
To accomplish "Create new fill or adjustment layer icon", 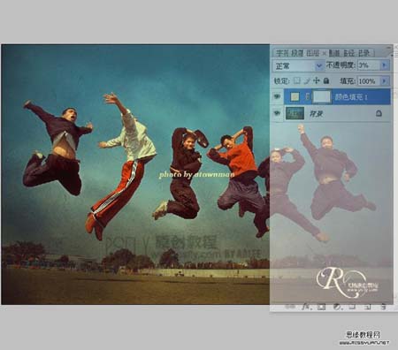I will tap(337, 307).
